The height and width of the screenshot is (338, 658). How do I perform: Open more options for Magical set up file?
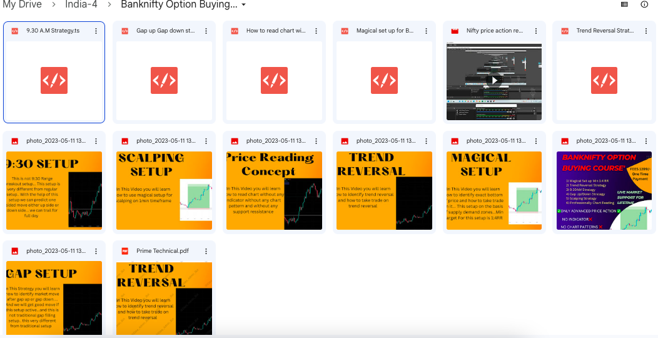point(426,31)
